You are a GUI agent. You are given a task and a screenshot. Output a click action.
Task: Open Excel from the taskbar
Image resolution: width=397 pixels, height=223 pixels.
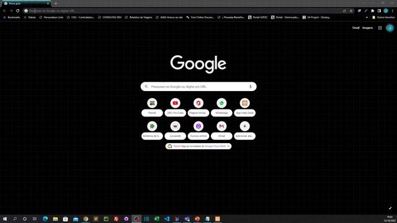pyautogui.click(x=157, y=219)
